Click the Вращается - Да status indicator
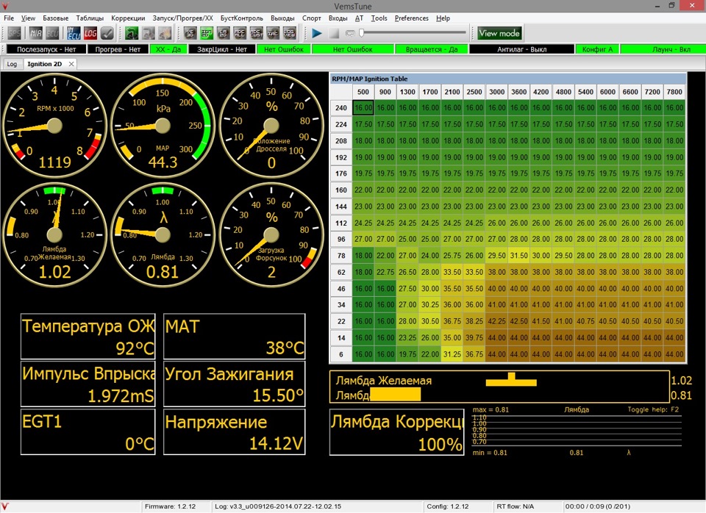706x513 pixels. pos(432,49)
